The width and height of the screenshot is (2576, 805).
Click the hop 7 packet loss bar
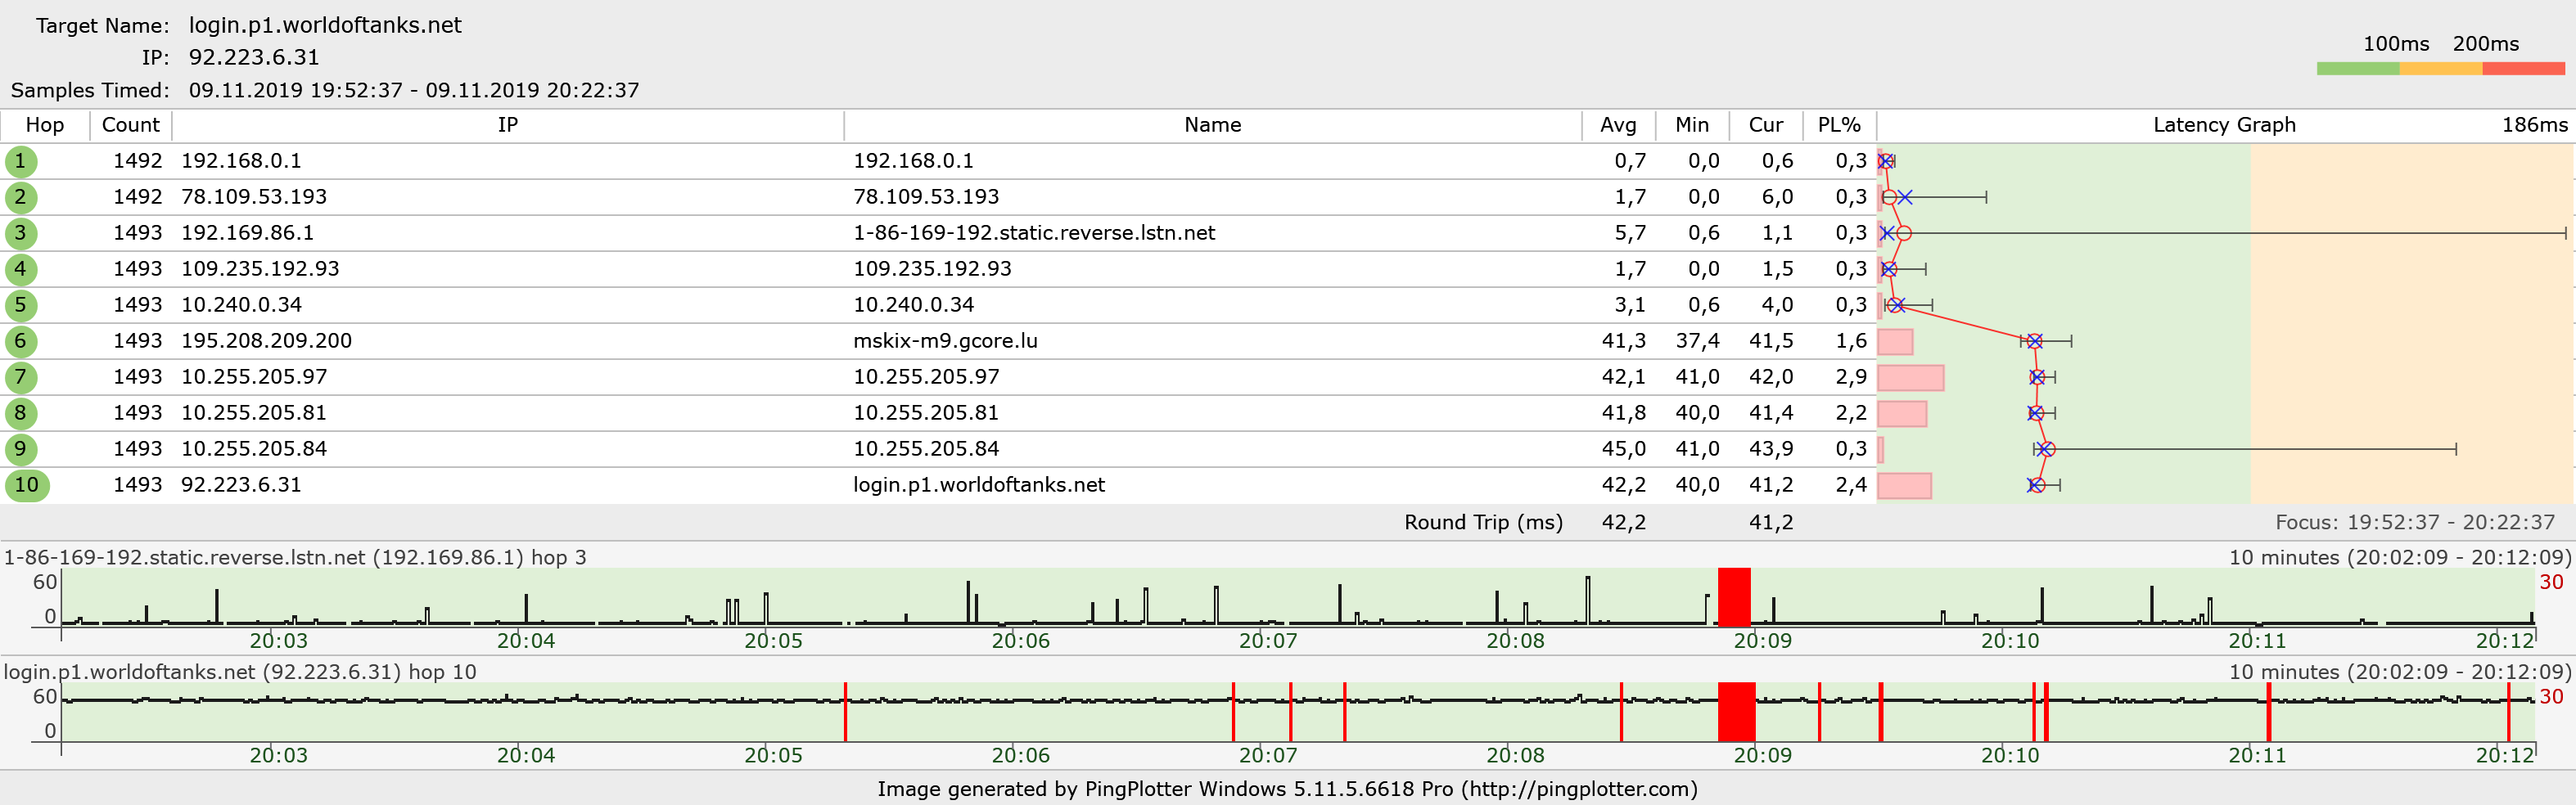(1910, 377)
